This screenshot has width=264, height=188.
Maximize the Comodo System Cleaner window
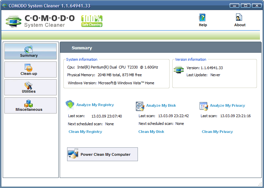click(245, 5)
